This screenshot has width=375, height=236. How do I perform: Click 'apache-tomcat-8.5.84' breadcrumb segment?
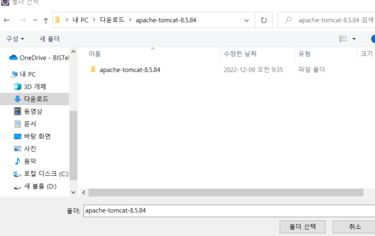pos(166,20)
